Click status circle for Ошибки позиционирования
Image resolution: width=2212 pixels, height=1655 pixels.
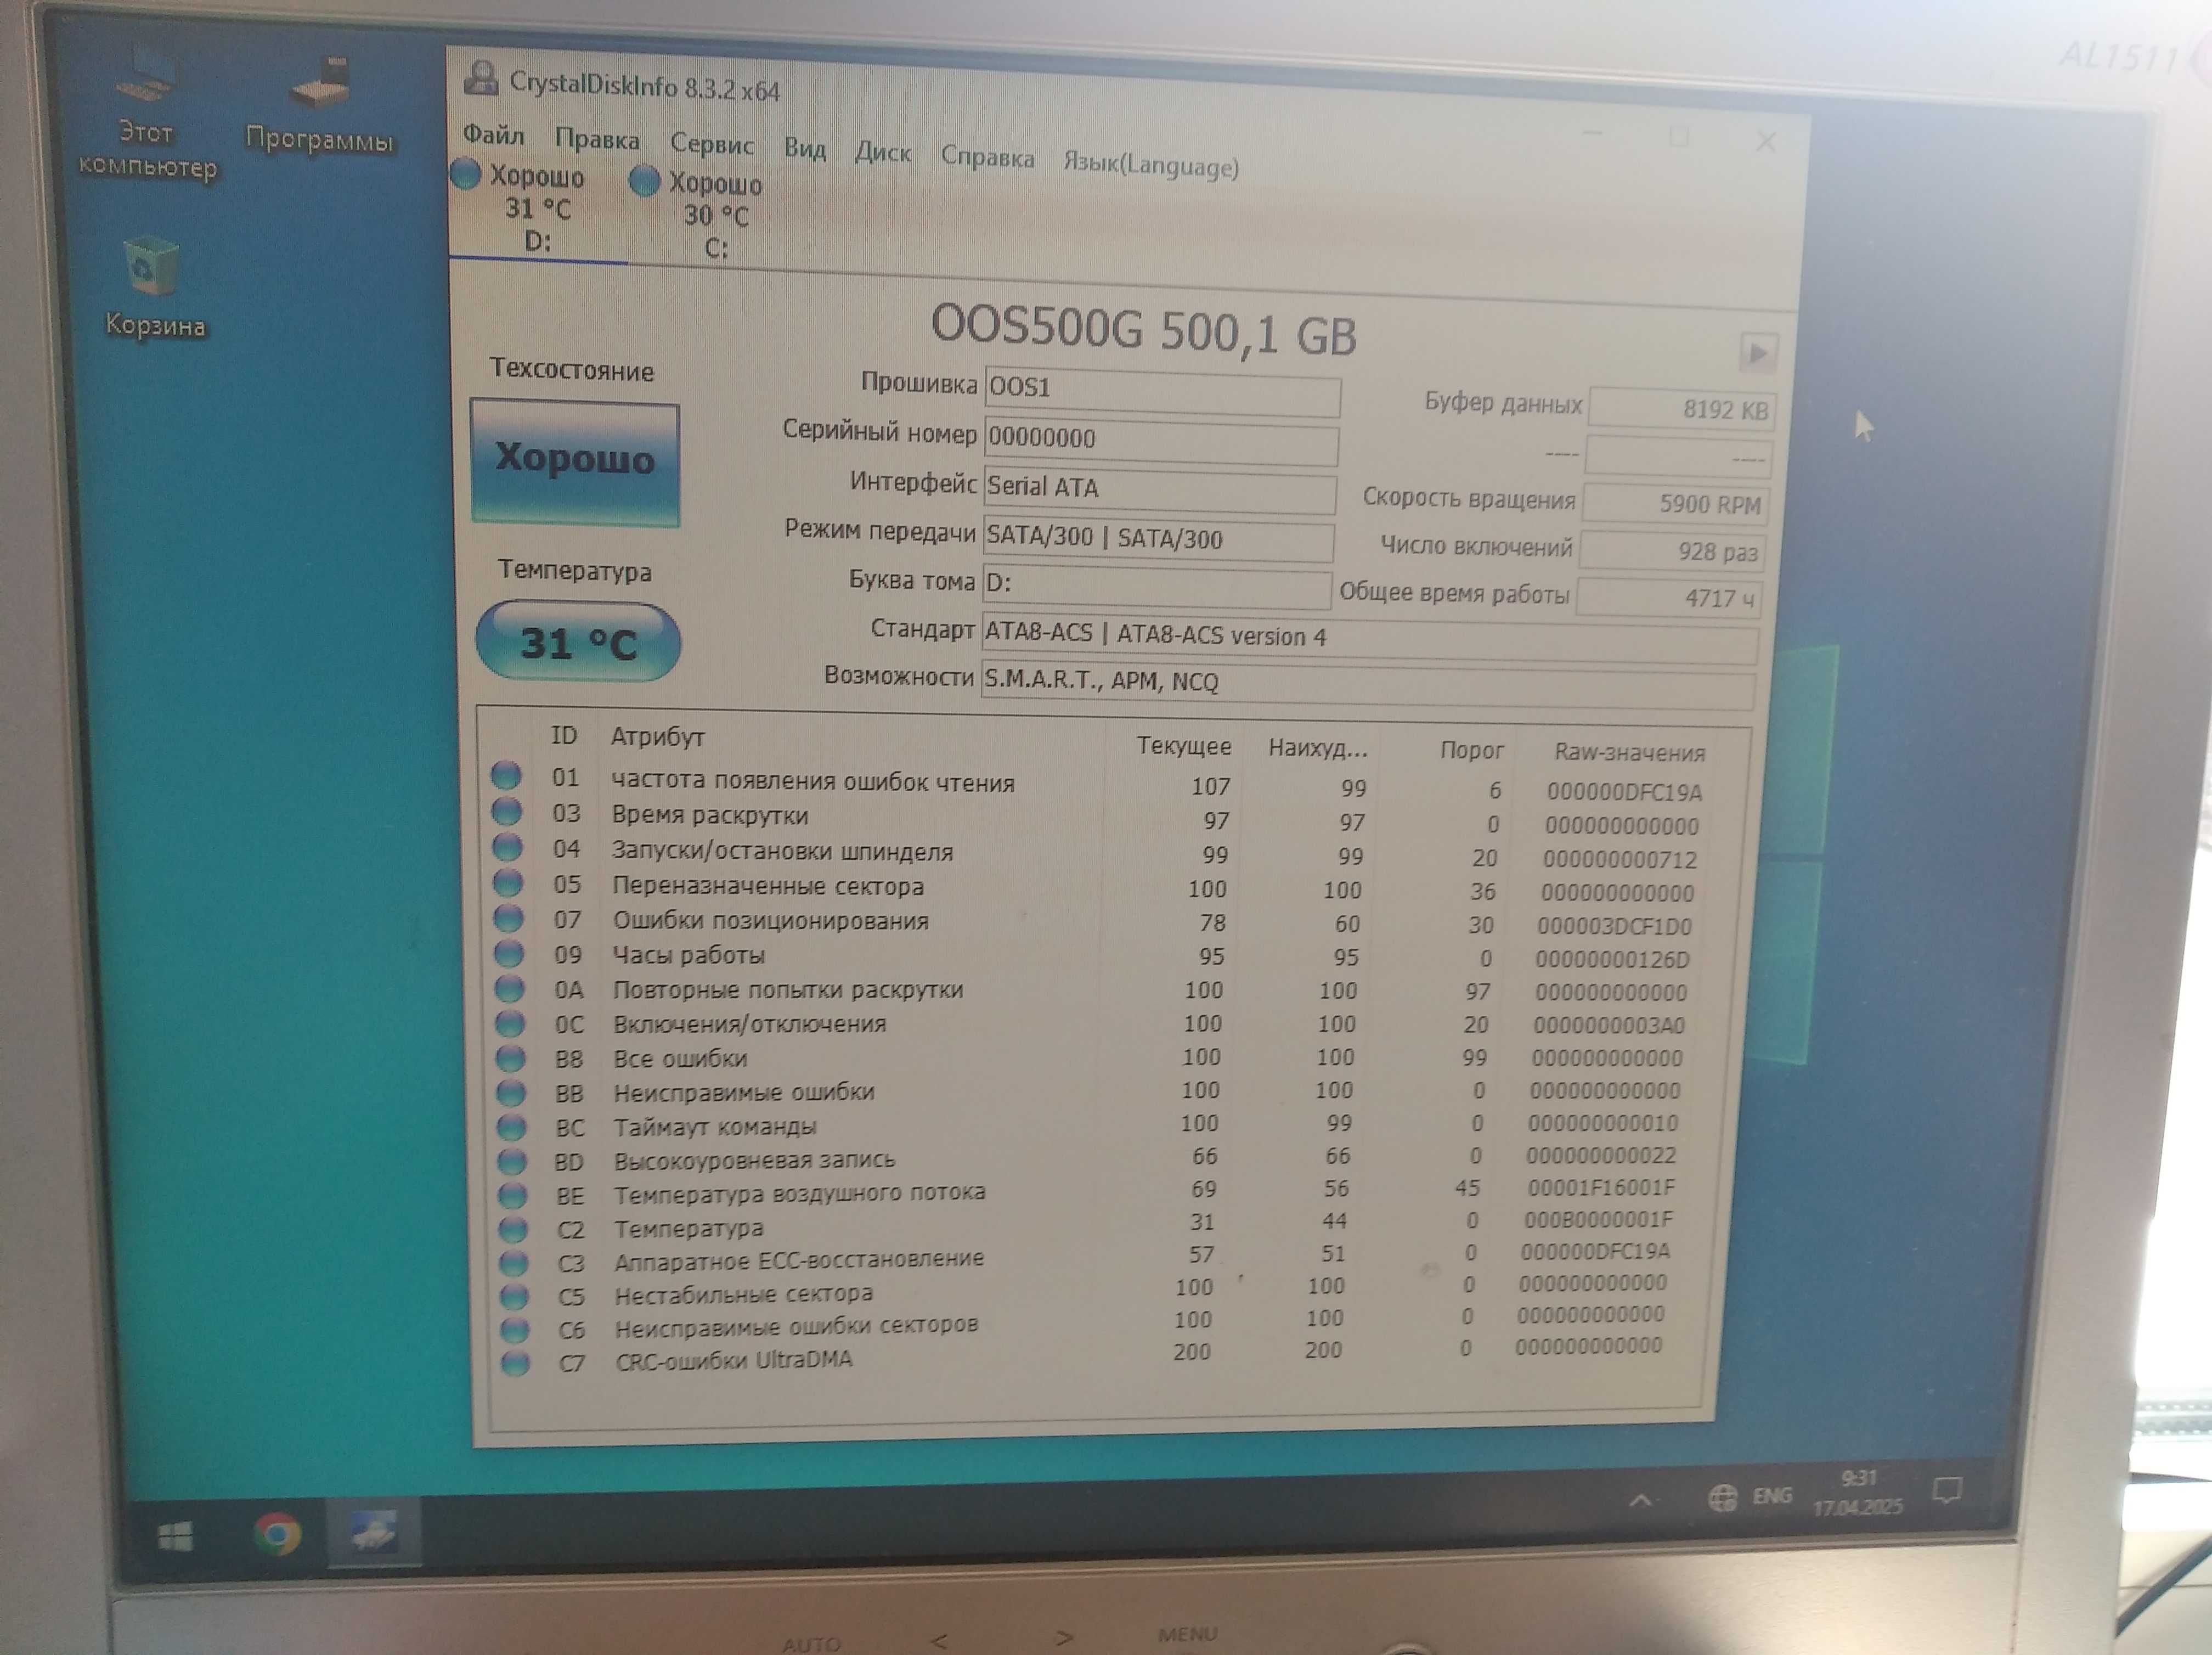509,918
